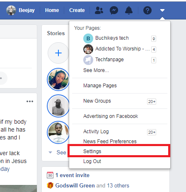Go to Home in top bar
This screenshot has height=192, width=186.
[x=52, y=10]
